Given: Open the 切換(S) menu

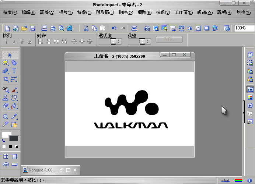Looking at the screenshot, I should point(244,13).
